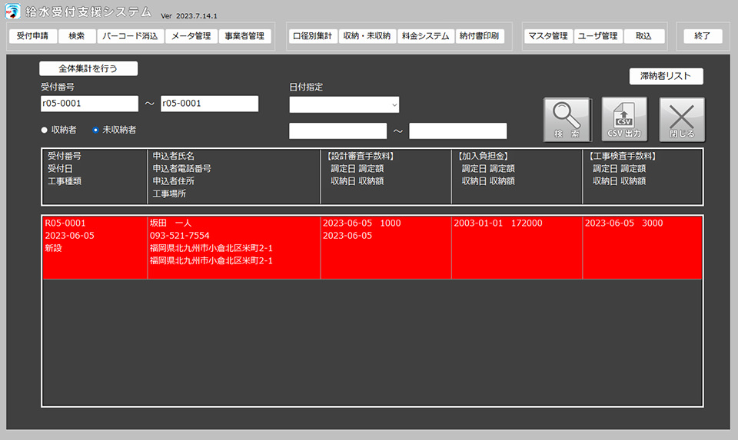
Task: Expand the 日付指定 dropdown
Action: pos(344,104)
